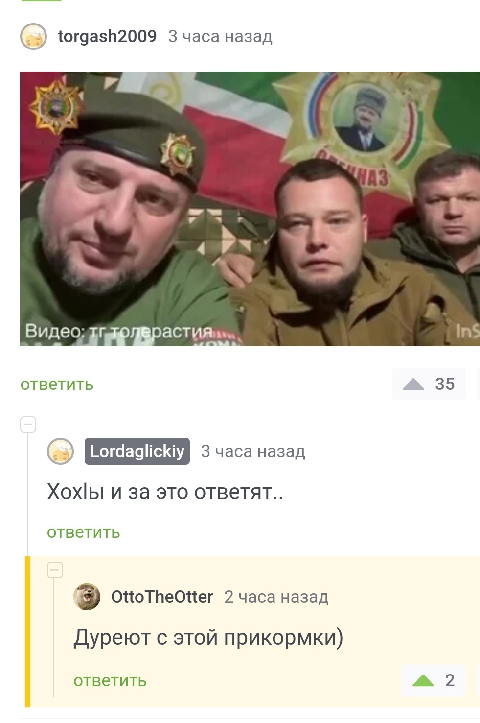Click Lordaglickiy's '3 часа назад' timestamp
480x723 pixels.
click(x=253, y=451)
